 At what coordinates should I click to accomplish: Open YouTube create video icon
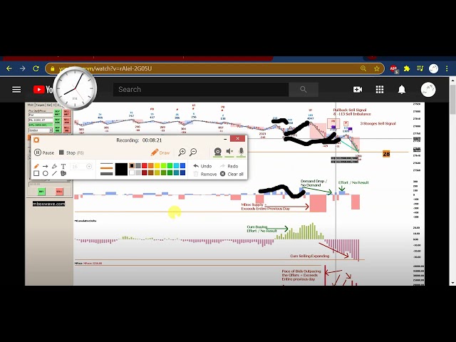pyautogui.click(x=358, y=89)
